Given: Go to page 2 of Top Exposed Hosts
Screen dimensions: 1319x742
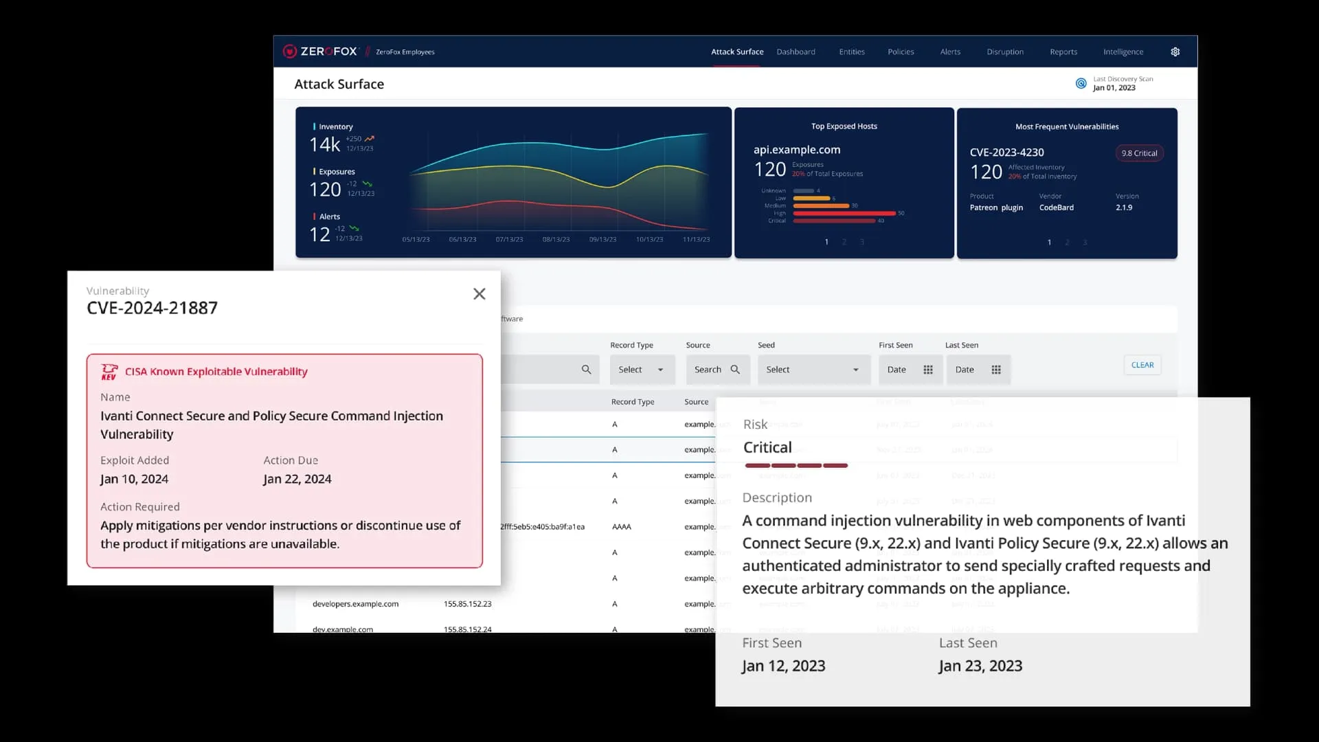Looking at the screenshot, I should (844, 242).
